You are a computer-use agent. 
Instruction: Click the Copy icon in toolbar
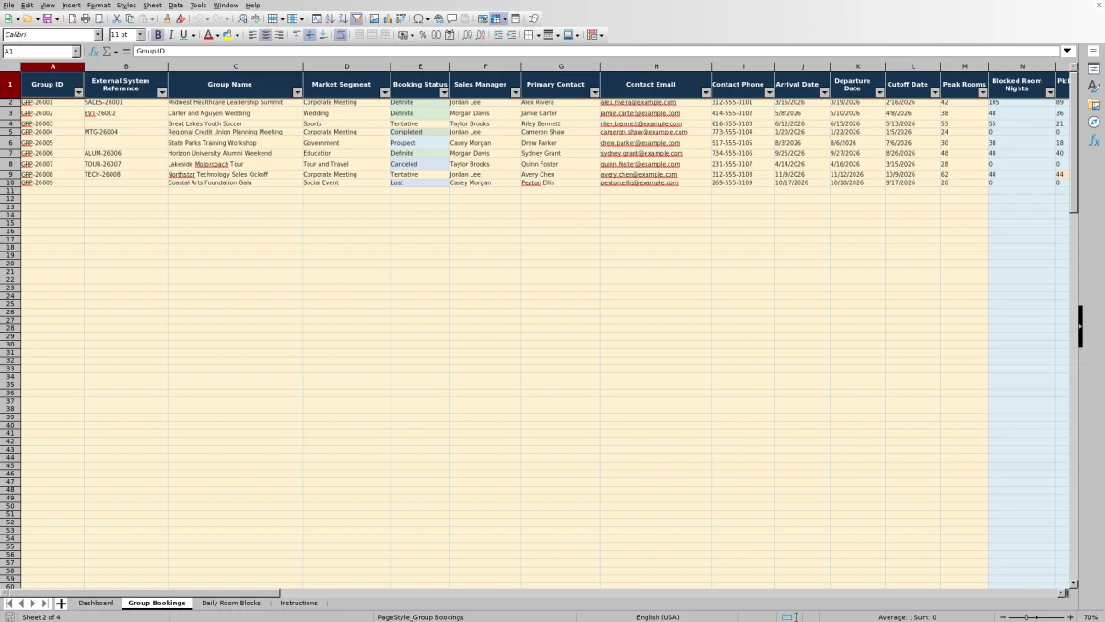coord(130,18)
